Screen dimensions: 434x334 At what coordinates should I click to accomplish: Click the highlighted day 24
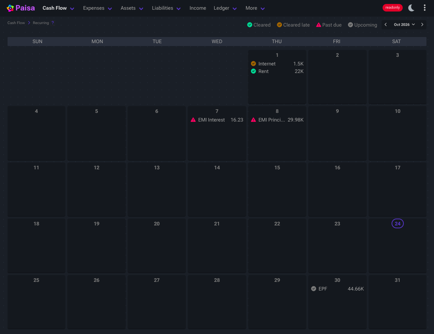(397, 224)
